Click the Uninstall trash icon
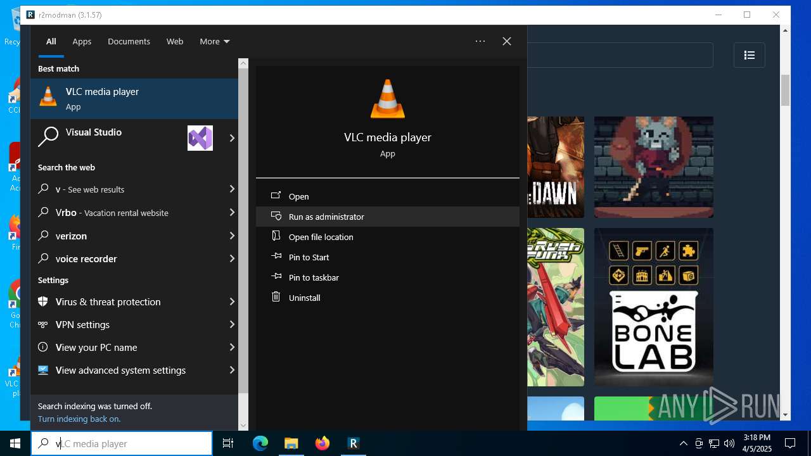811x456 pixels. point(276,296)
